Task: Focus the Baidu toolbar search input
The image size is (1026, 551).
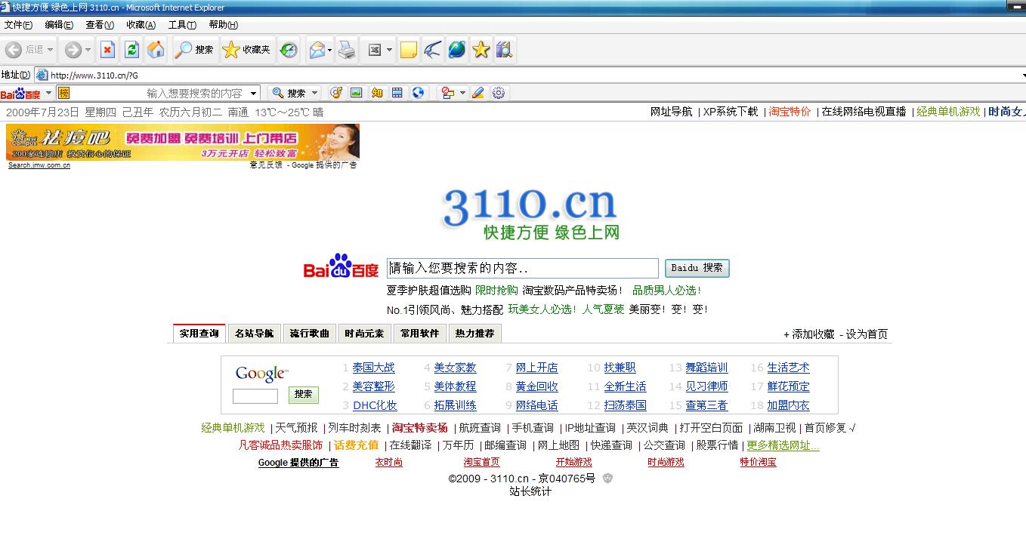Action: pyautogui.click(x=159, y=93)
